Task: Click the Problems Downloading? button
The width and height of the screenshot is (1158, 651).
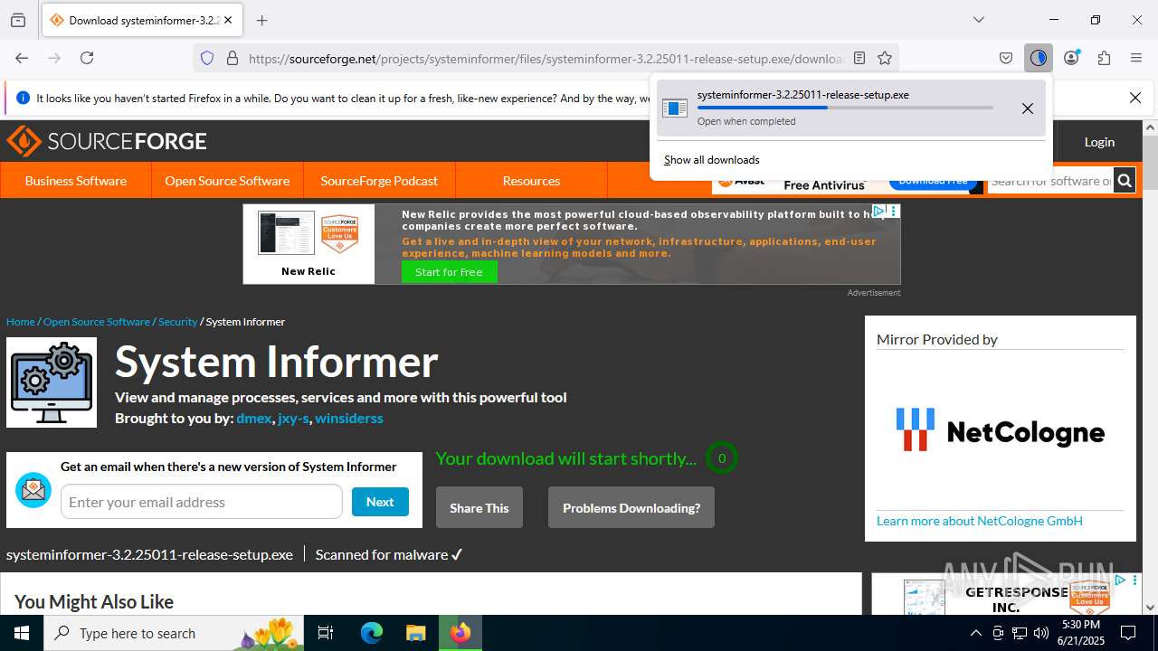Action: point(631,507)
